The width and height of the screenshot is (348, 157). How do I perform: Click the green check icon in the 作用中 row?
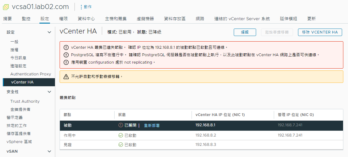(121, 135)
